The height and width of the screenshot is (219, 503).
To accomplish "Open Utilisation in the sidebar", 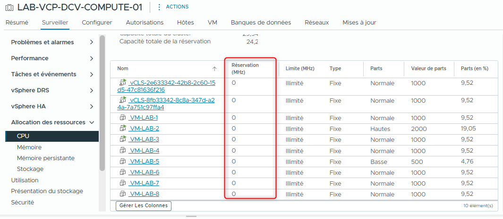I will pyautogui.click(x=25, y=180).
